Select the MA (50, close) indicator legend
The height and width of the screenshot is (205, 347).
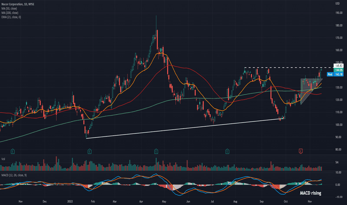coord(9,9)
